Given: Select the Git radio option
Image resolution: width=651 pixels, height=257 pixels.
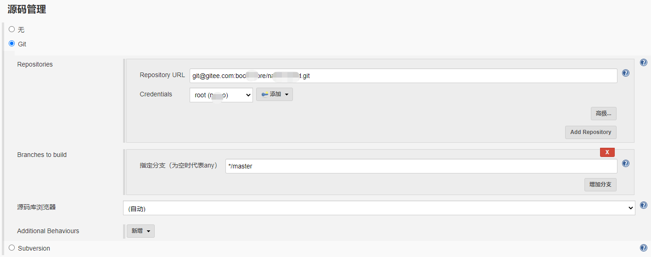Looking at the screenshot, I should (x=12, y=44).
